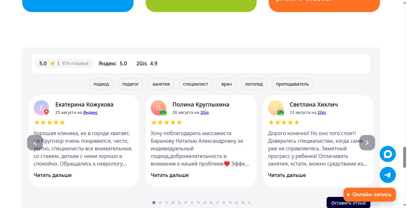The height and width of the screenshot is (208, 407).
Task: Read more of Светлана Хихлич's review
Action: pos(287,175)
